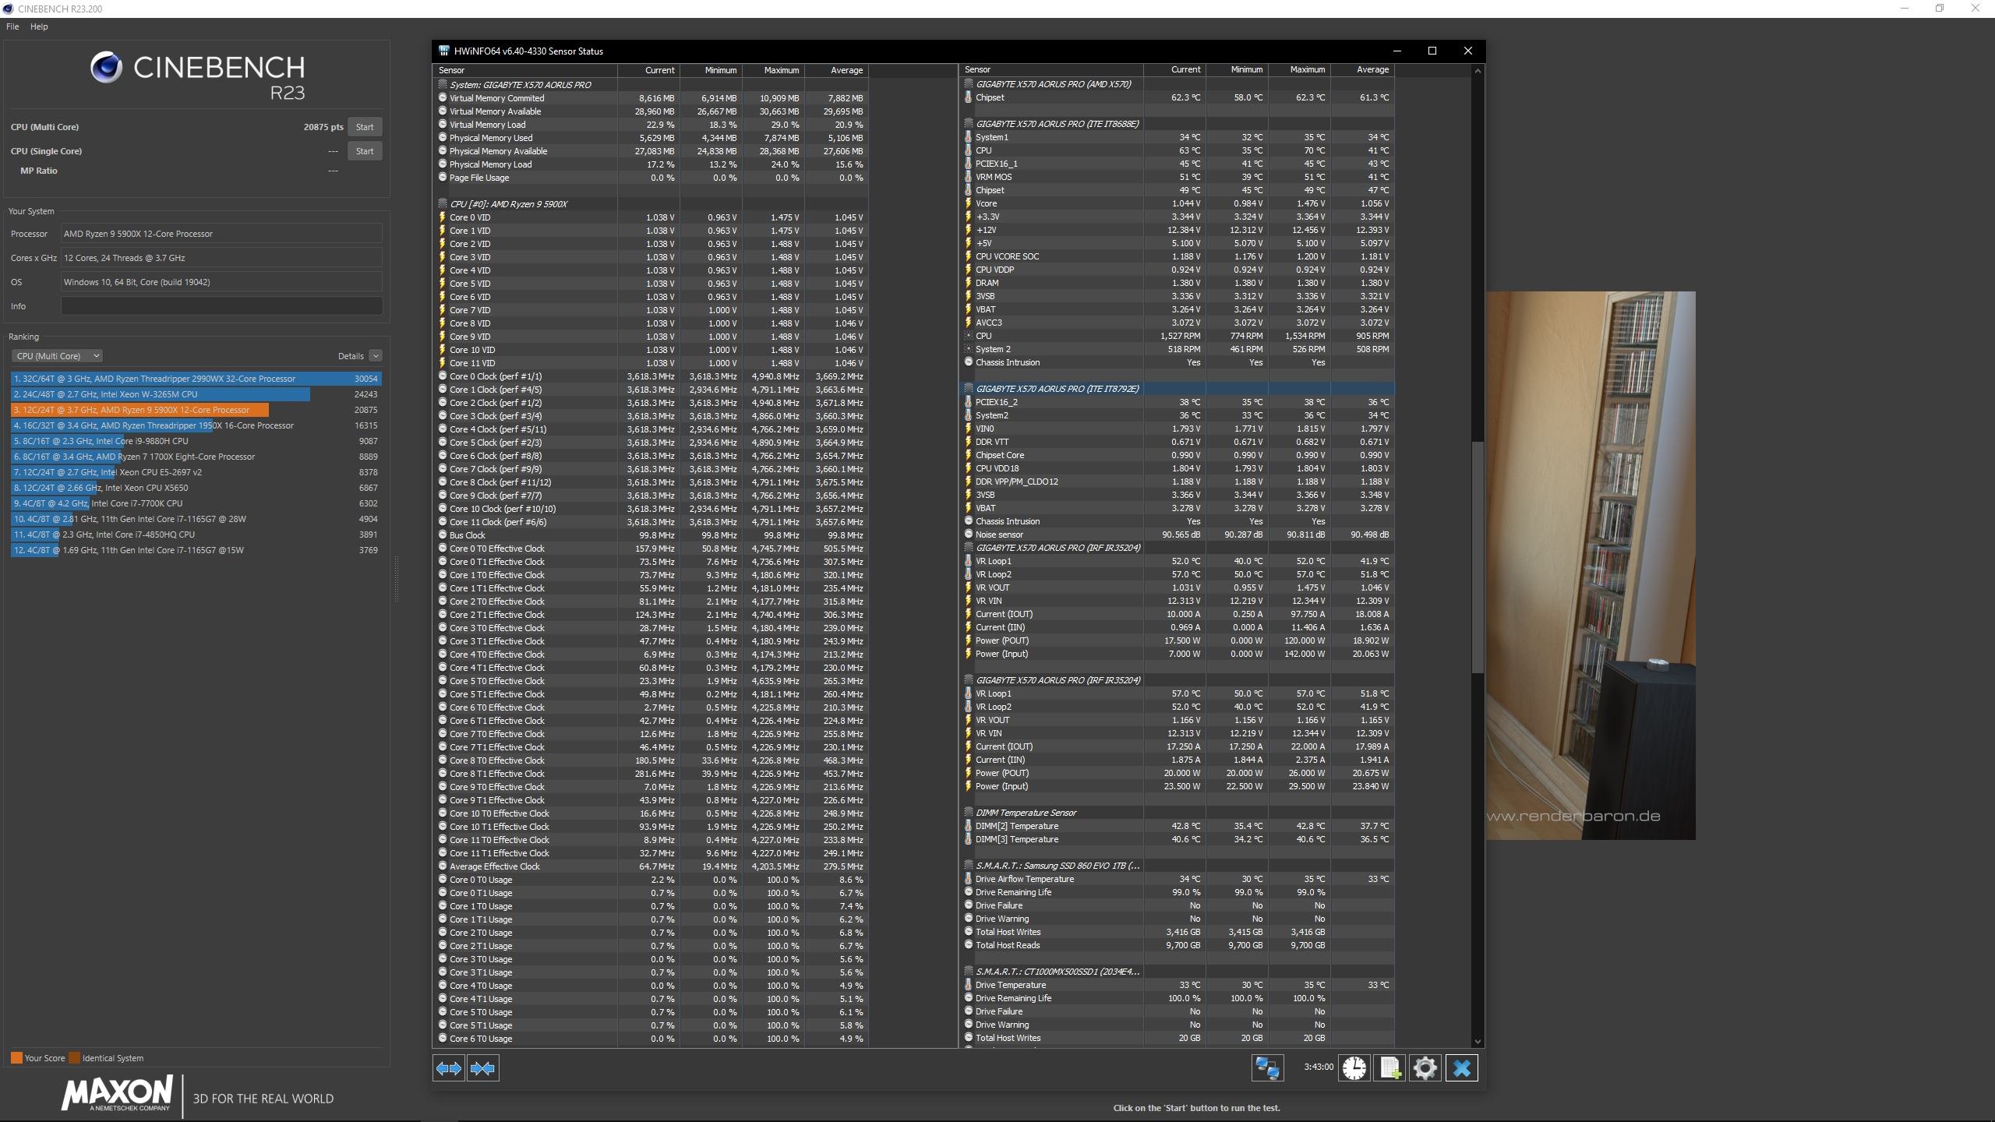
Task: Click the scrollbar down arrow in HWiNFO
Action: 1478,1042
